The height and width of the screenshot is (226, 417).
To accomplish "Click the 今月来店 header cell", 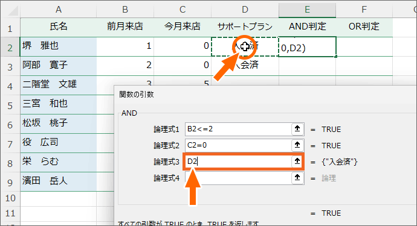I will (183, 28).
